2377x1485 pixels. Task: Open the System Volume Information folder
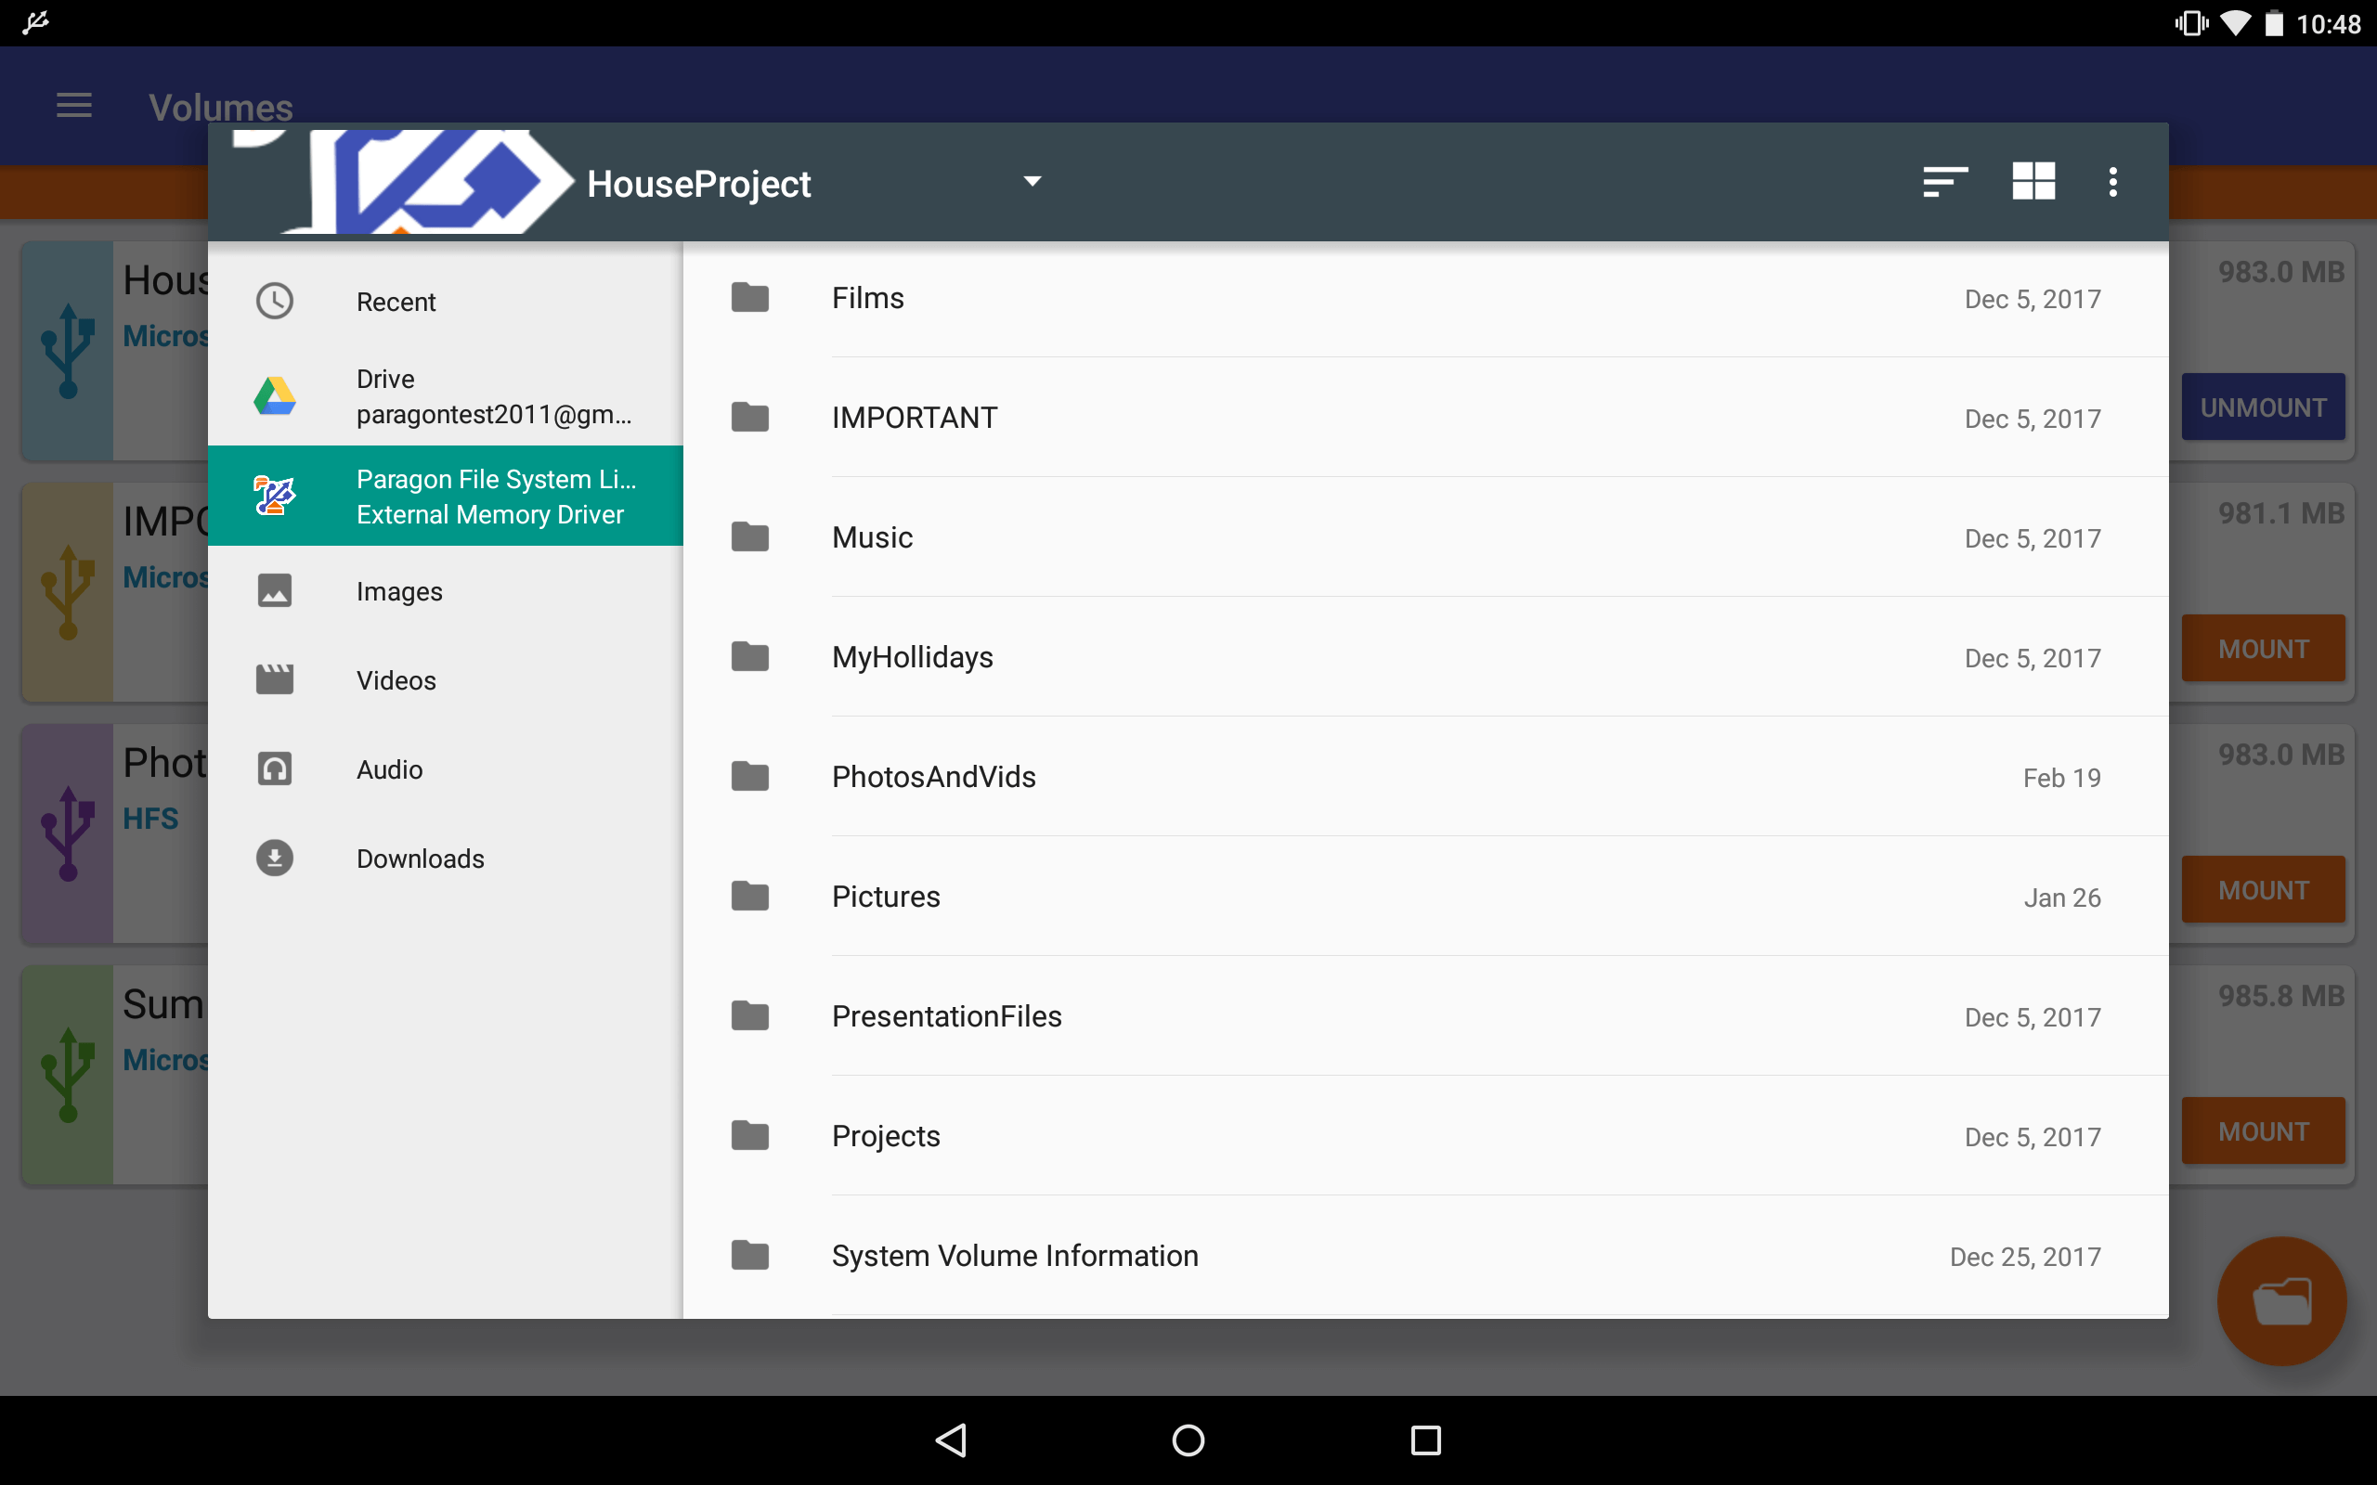(x=1014, y=1255)
